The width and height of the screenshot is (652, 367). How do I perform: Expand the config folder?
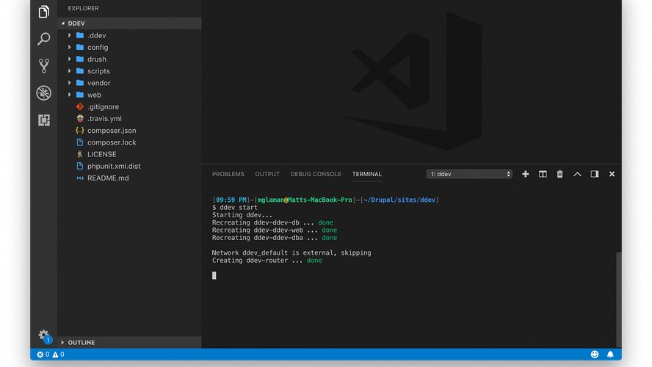(70, 48)
